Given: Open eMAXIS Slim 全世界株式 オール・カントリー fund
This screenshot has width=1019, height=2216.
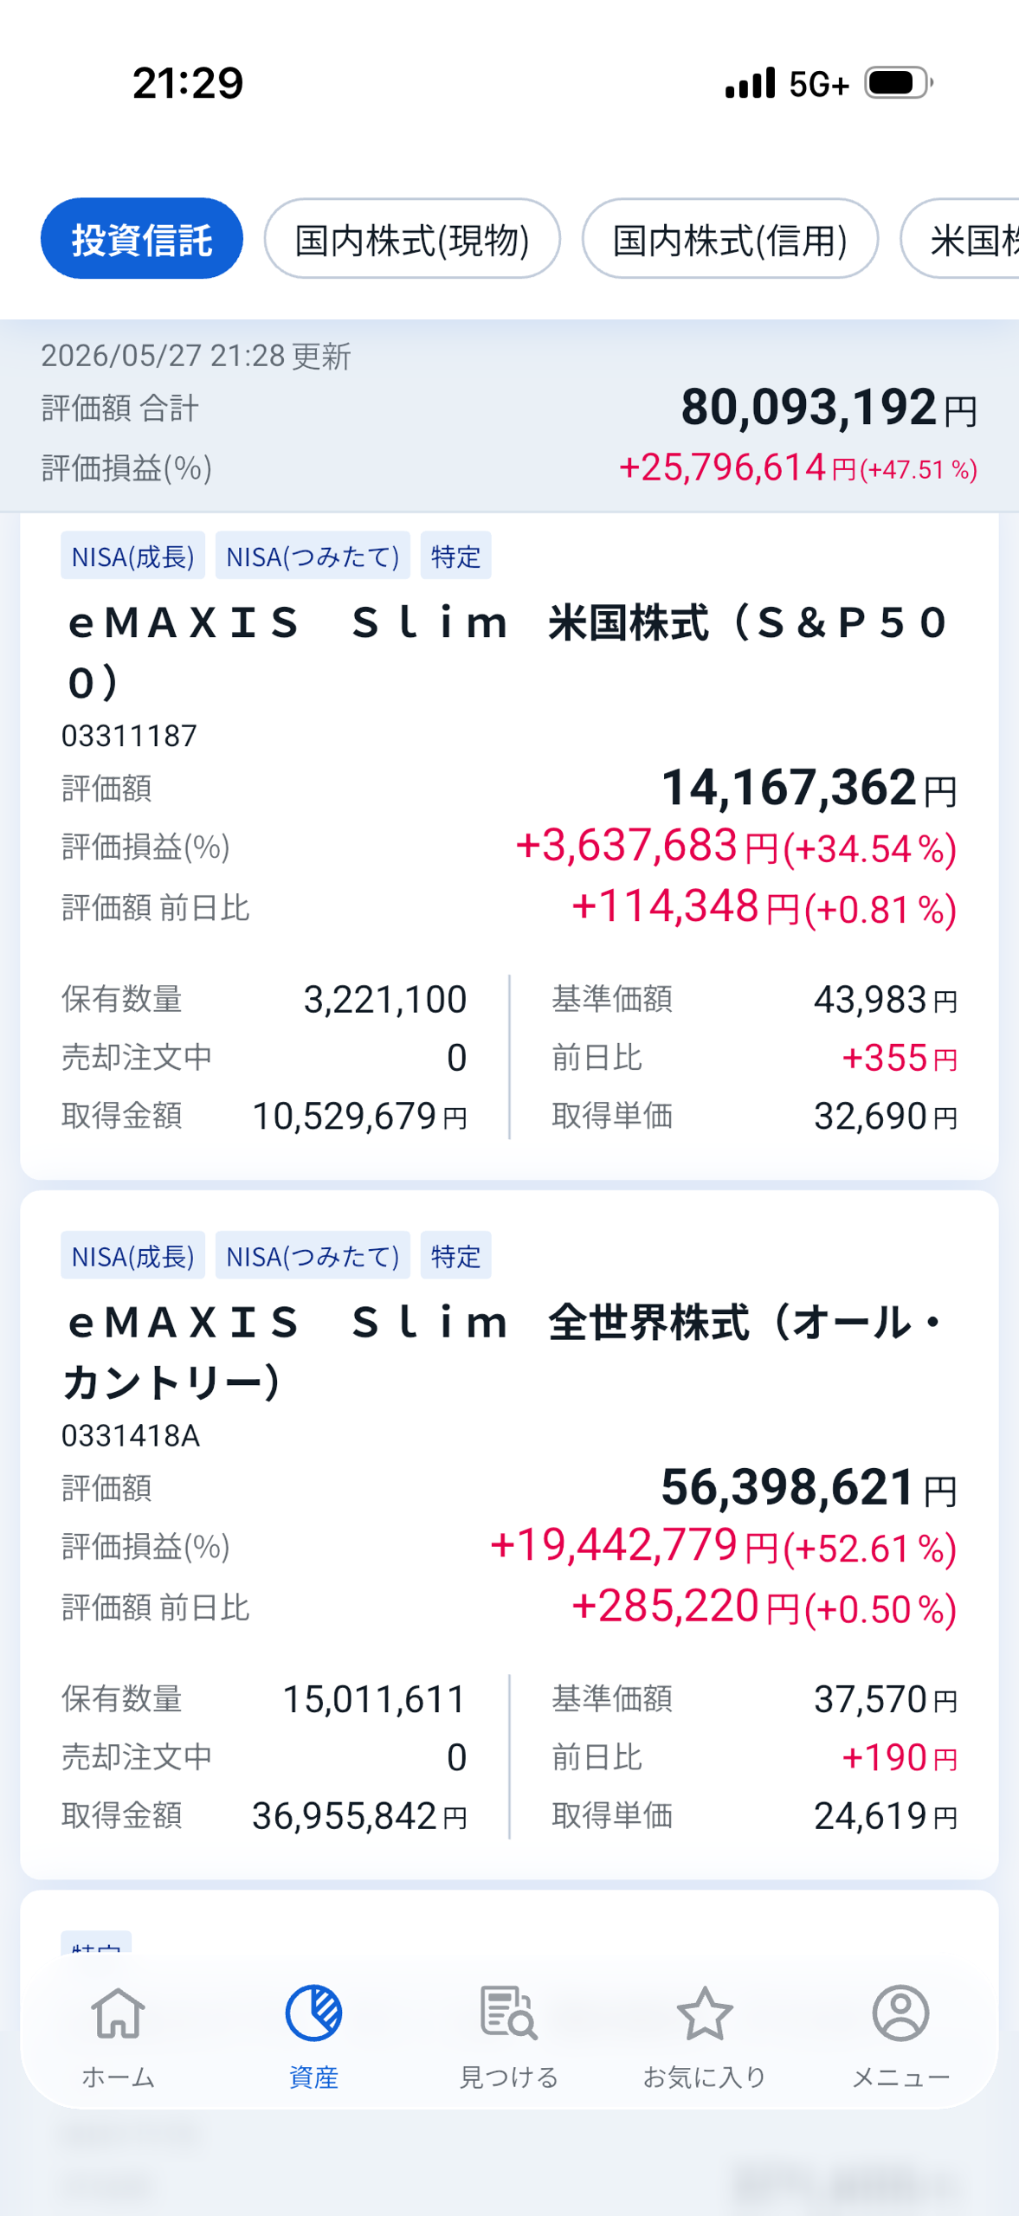Looking at the screenshot, I should [509, 1351].
